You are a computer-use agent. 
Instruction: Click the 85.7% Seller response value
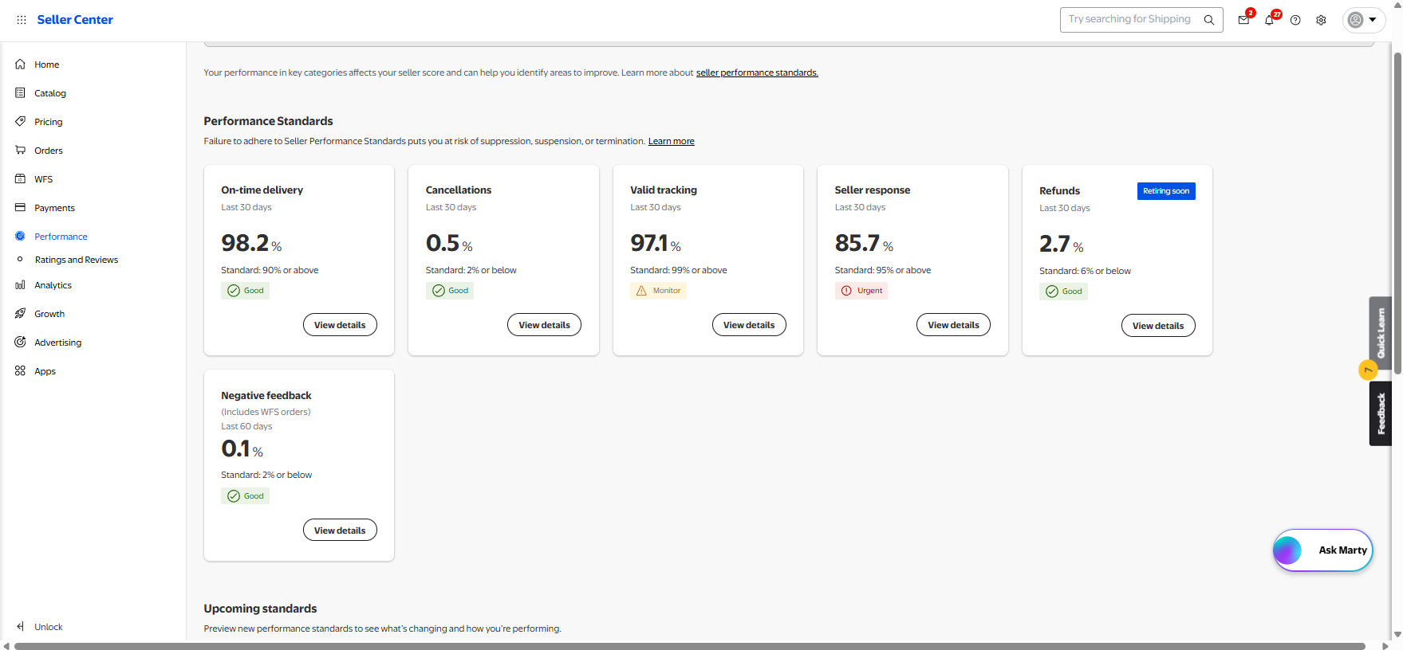coord(864,243)
